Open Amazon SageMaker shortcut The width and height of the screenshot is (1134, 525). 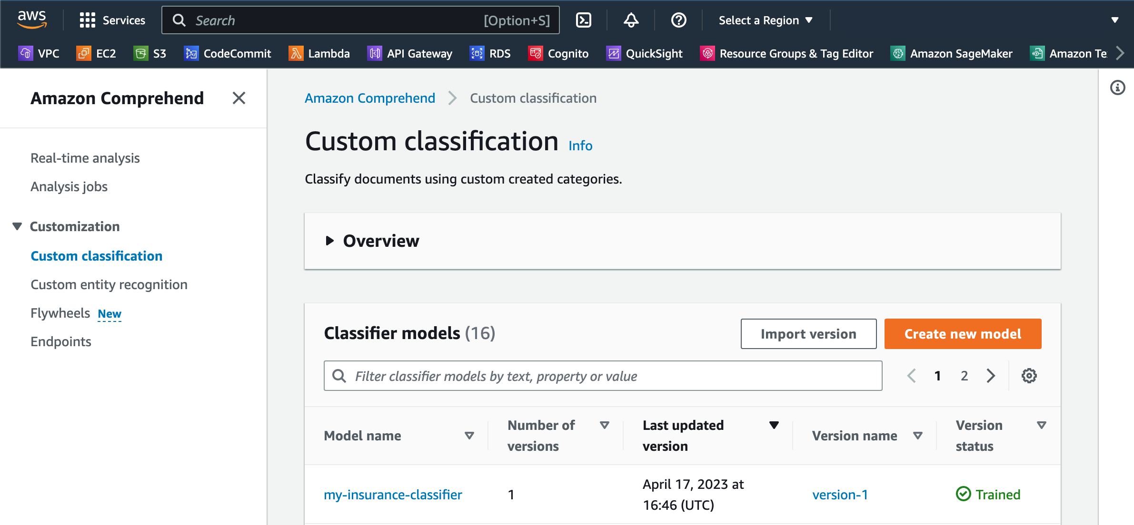(951, 53)
